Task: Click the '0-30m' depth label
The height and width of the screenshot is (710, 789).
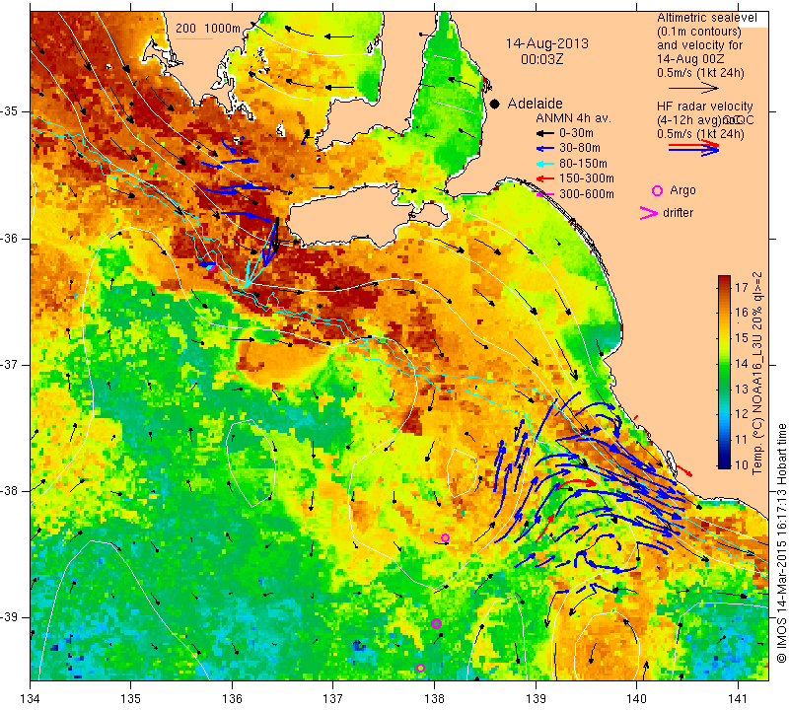Action: [577, 133]
